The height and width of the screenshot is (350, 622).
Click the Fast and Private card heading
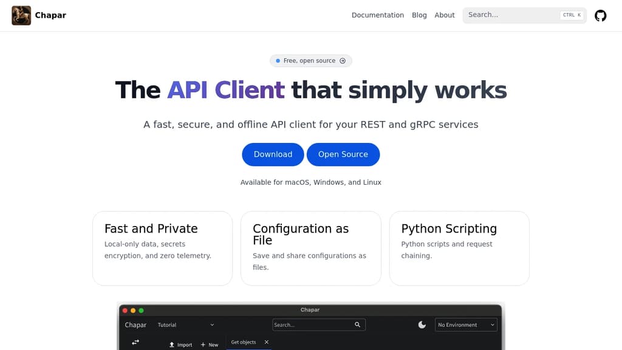coord(151,228)
